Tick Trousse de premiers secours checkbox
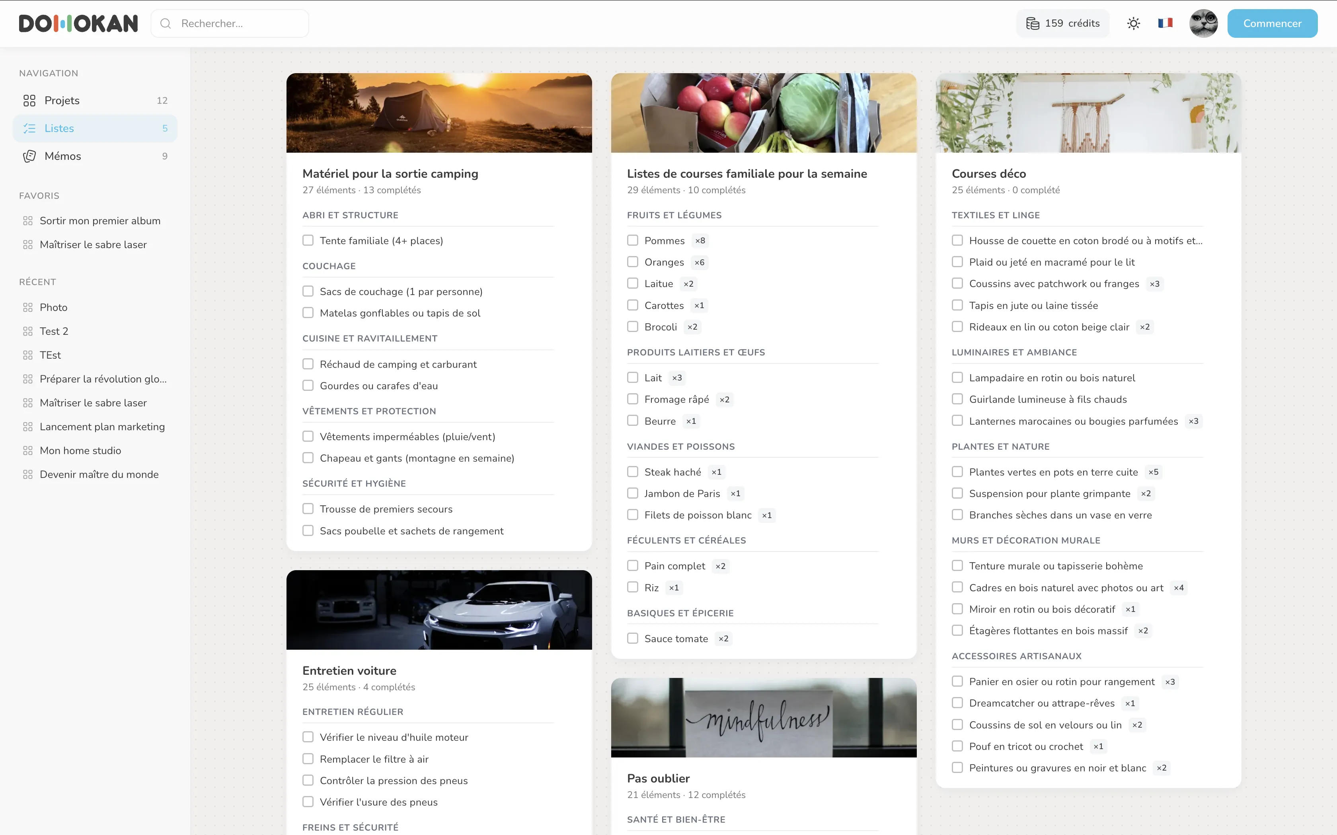This screenshot has width=1337, height=835. [x=308, y=509]
